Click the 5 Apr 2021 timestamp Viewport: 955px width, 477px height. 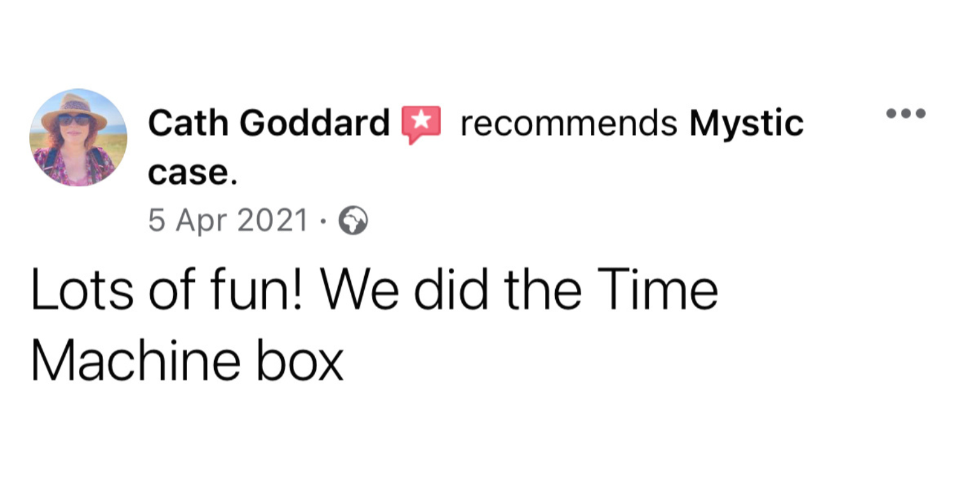click(228, 221)
